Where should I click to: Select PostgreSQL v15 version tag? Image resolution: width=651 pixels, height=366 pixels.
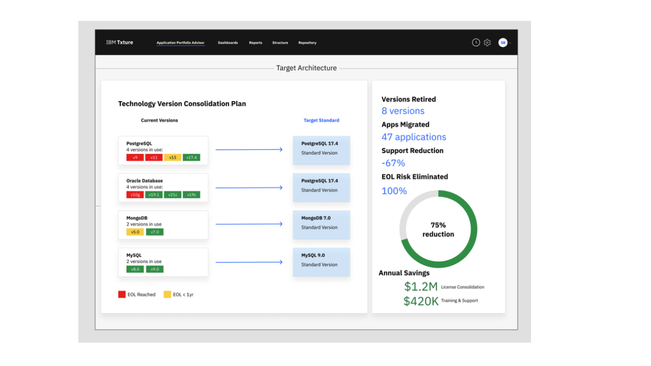[172, 158]
